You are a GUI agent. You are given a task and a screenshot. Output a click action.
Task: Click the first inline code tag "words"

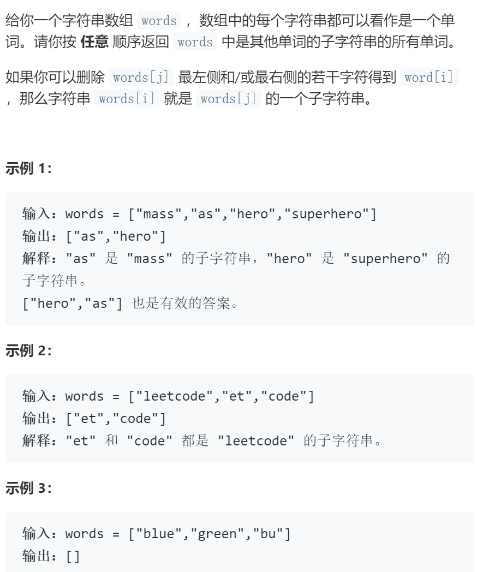point(159,20)
